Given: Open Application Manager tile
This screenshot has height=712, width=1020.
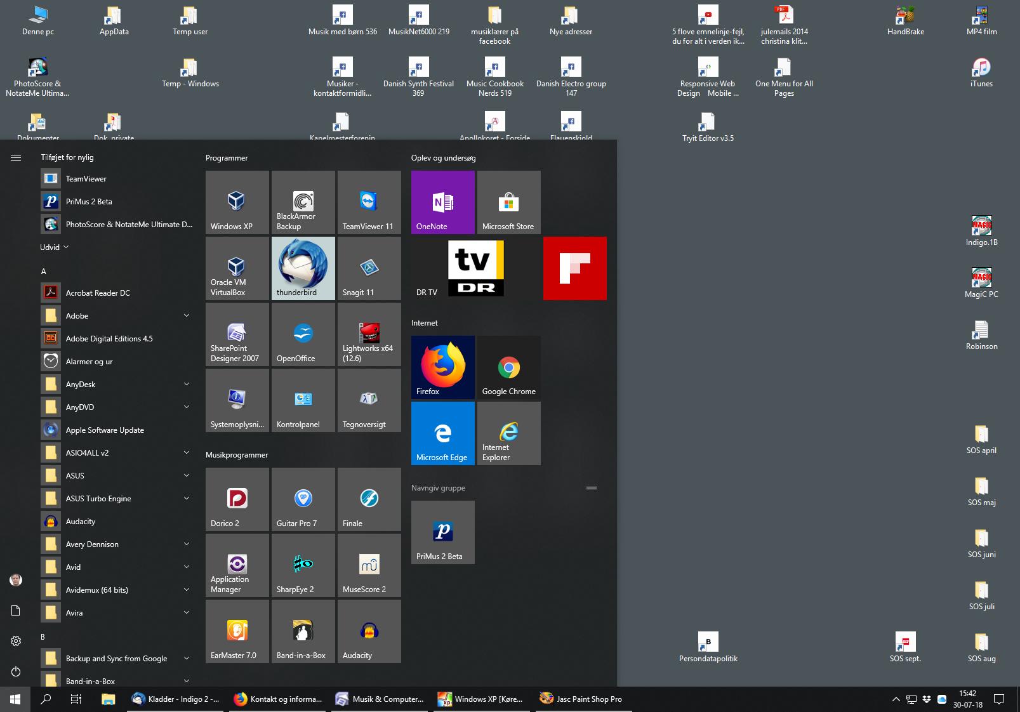Looking at the screenshot, I should 237,565.
